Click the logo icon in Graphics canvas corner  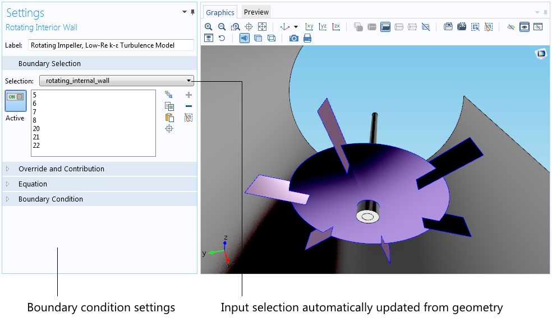541,54
